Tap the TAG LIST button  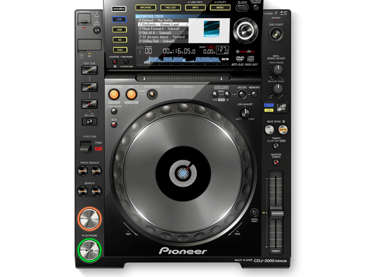click(x=170, y=7)
